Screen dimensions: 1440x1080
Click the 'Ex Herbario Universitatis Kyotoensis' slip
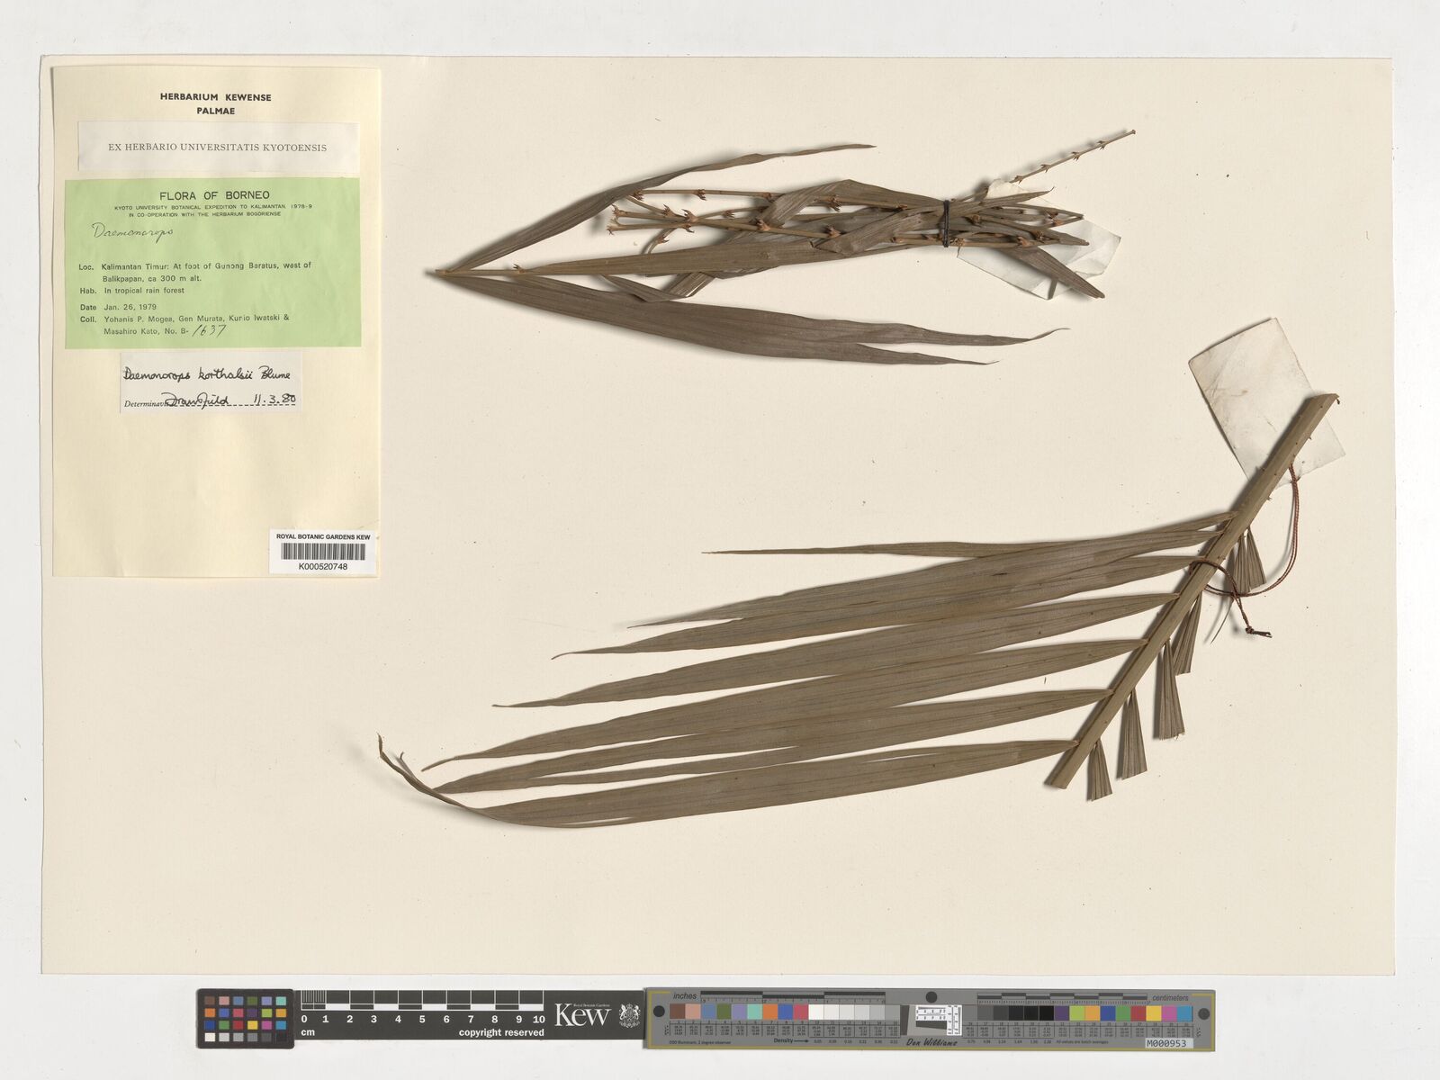(x=218, y=147)
